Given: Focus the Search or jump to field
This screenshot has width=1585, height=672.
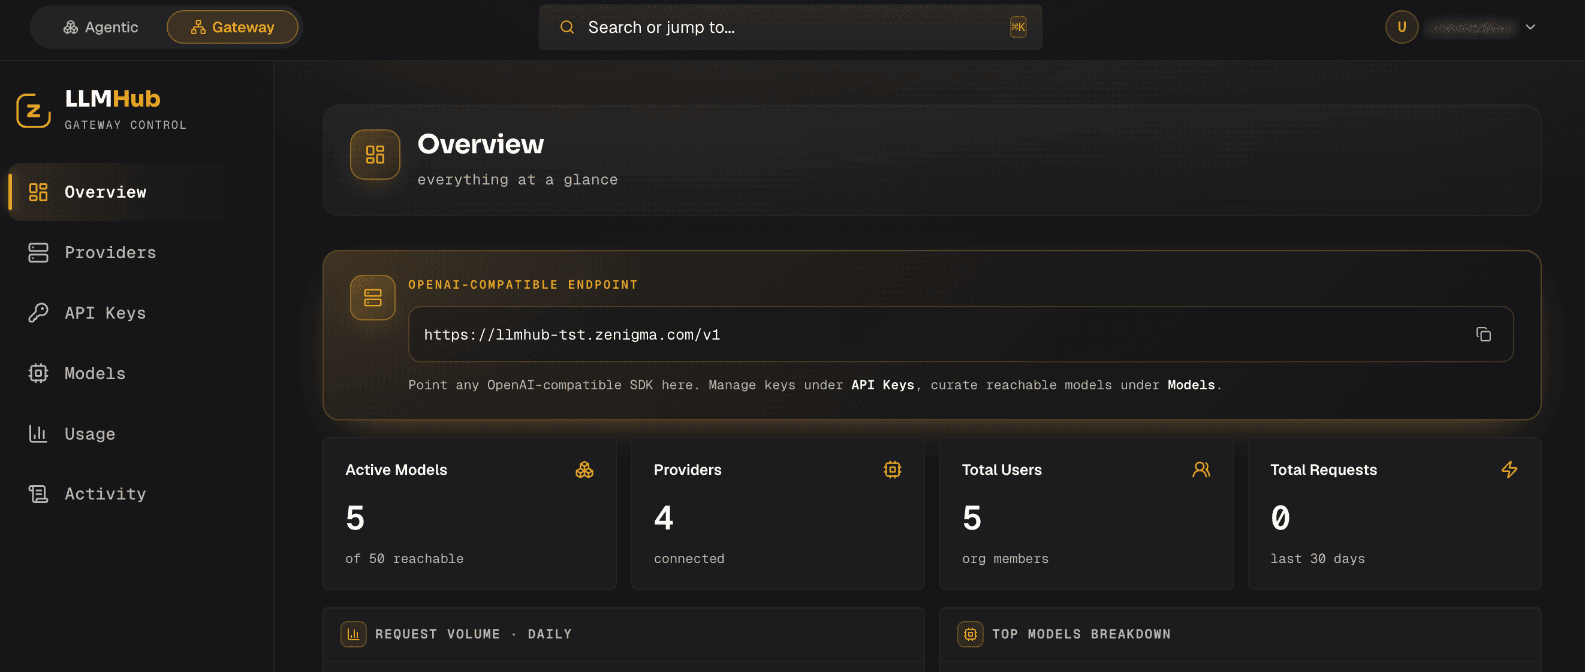Looking at the screenshot, I should [790, 27].
